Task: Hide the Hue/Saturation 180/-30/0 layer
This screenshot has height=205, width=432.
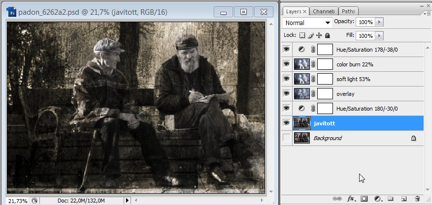Action: [x=287, y=108]
